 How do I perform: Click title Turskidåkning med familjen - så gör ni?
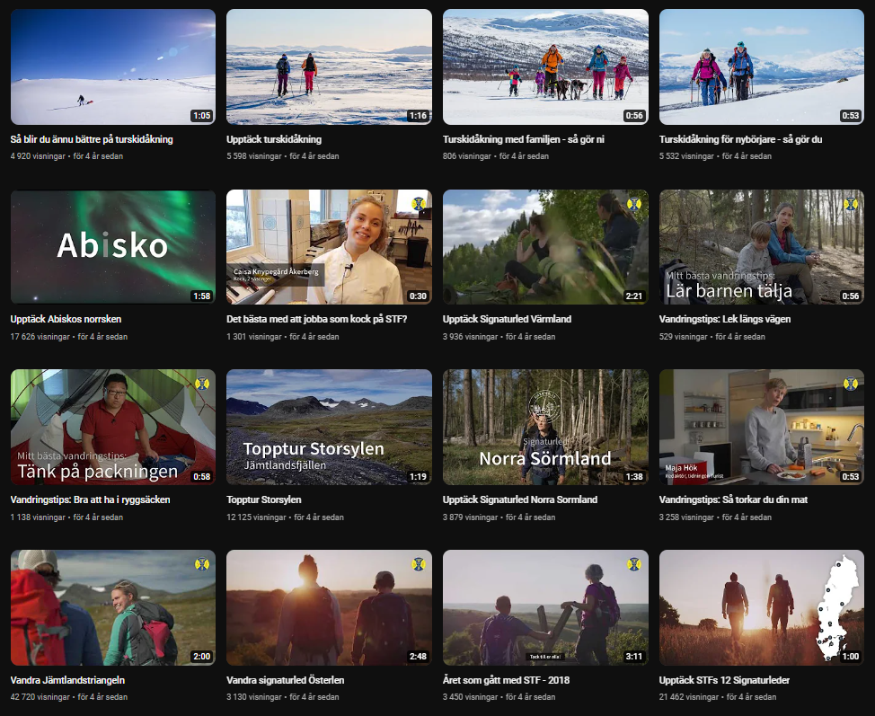click(524, 139)
